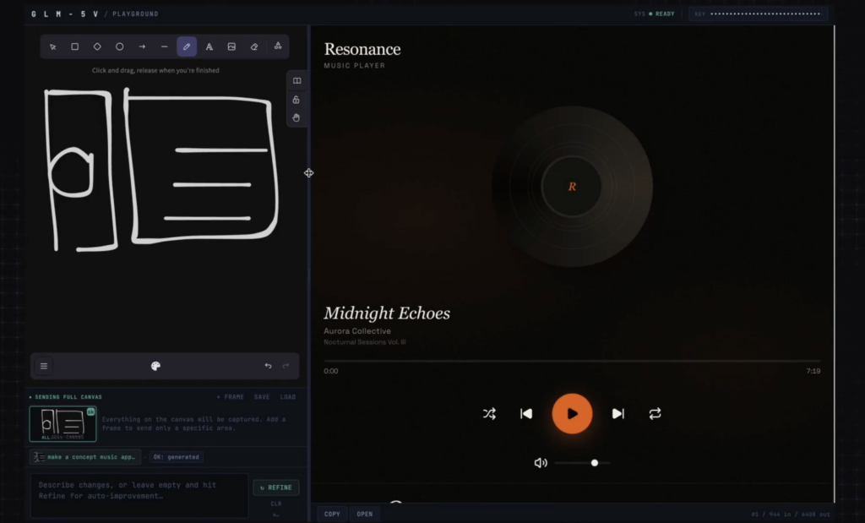Toggle shuffle in the music player

tap(489, 414)
